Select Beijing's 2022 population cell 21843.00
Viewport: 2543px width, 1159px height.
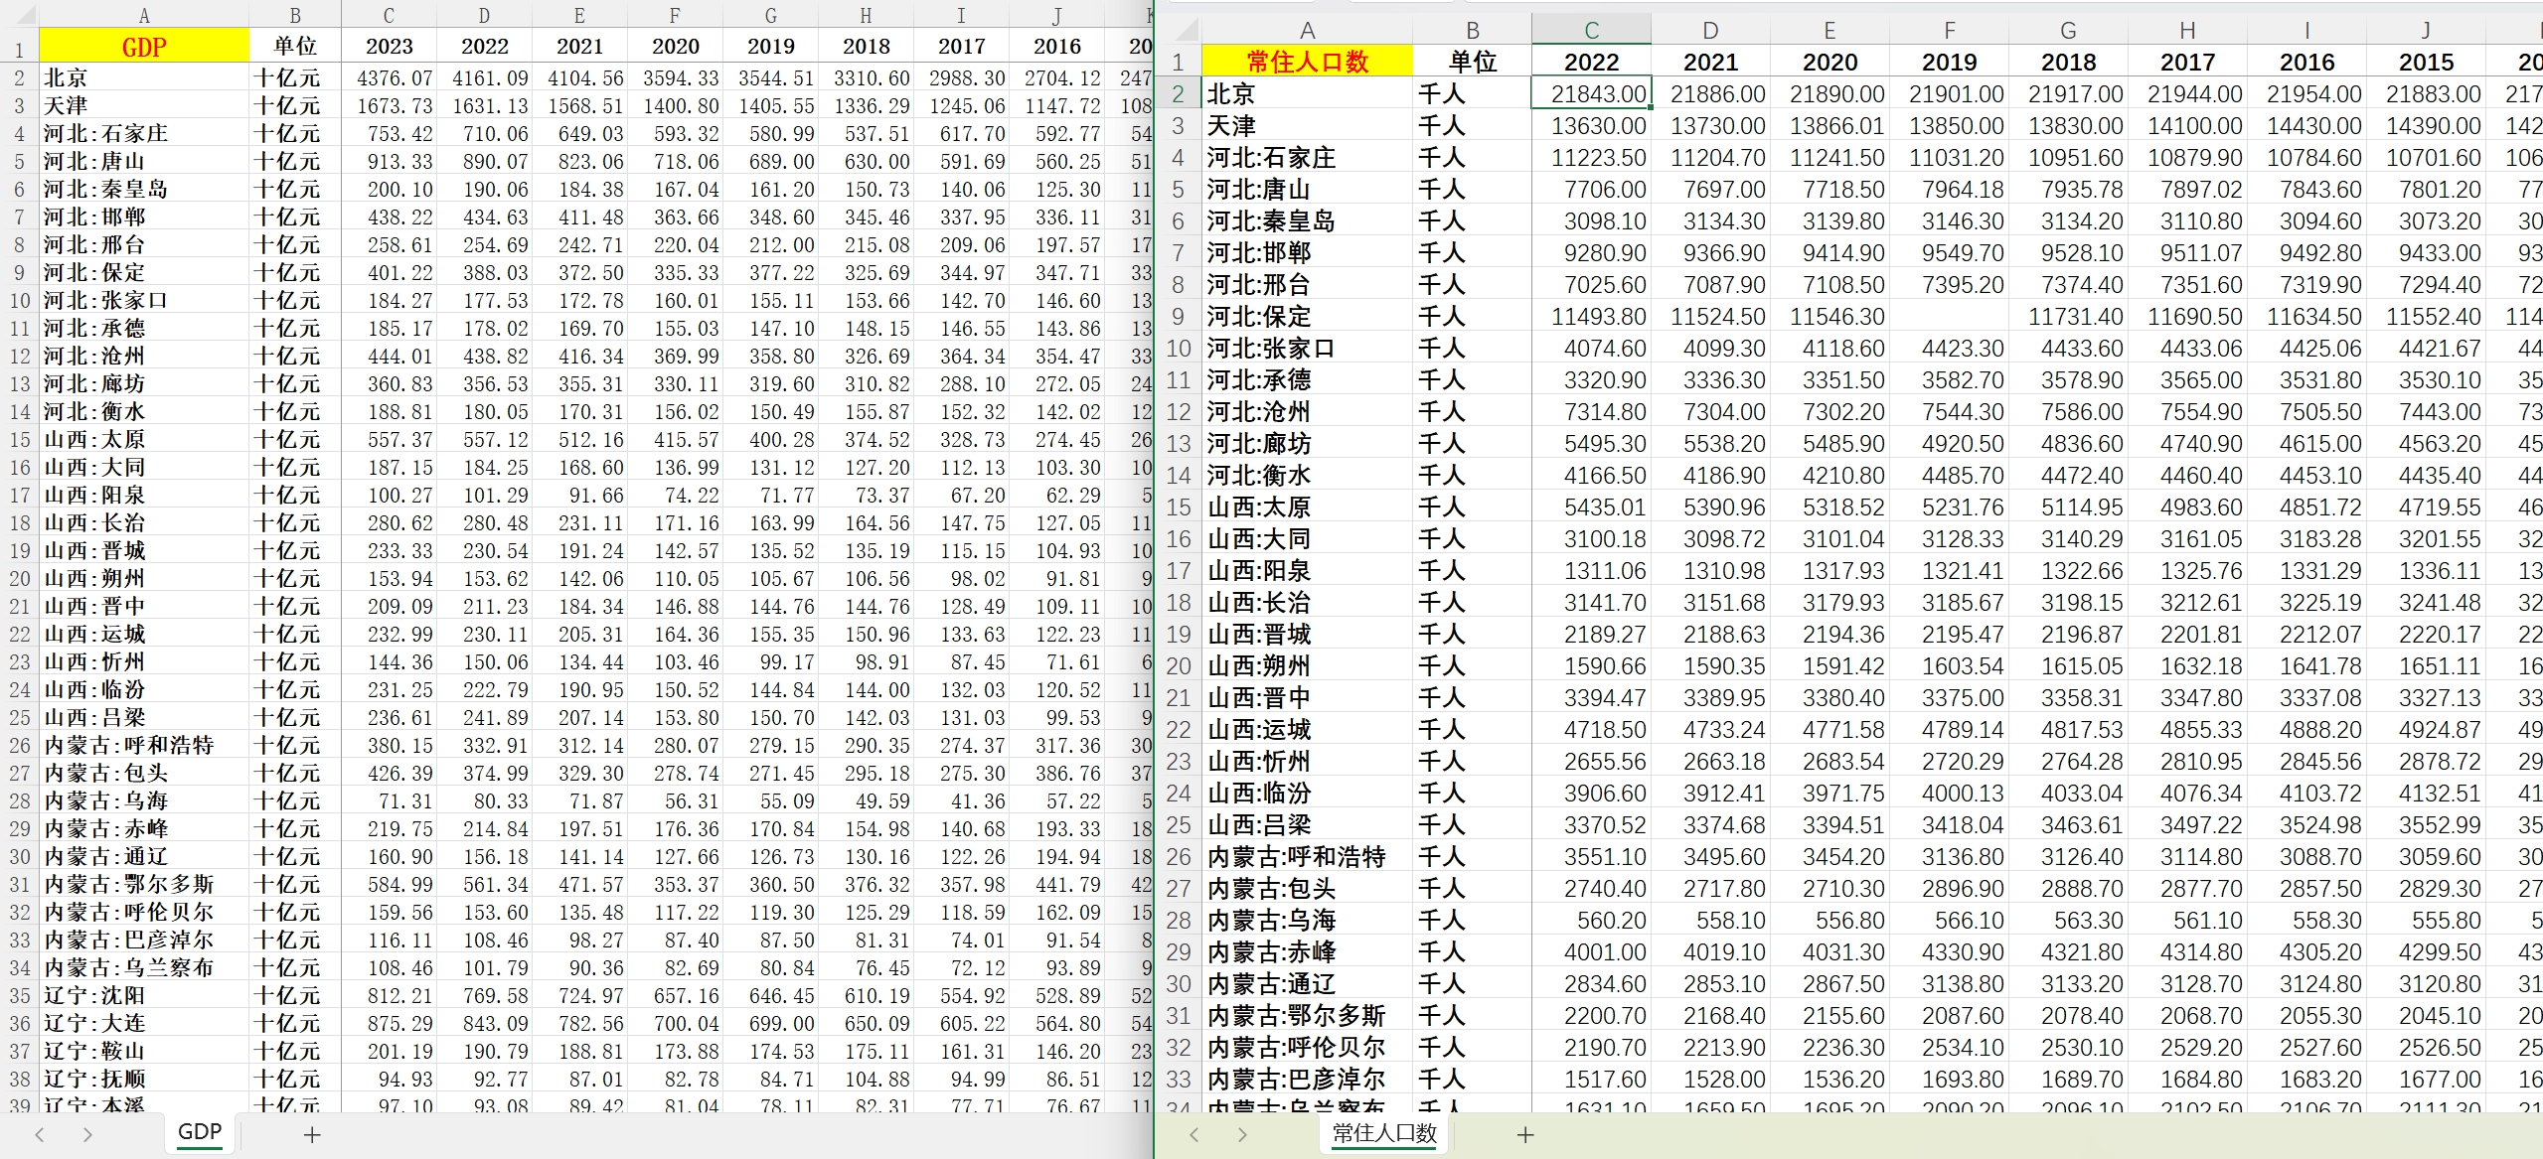(1591, 94)
